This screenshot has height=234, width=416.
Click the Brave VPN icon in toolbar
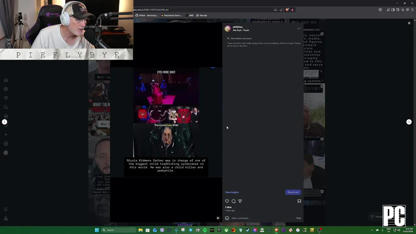(x=408, y=10)
